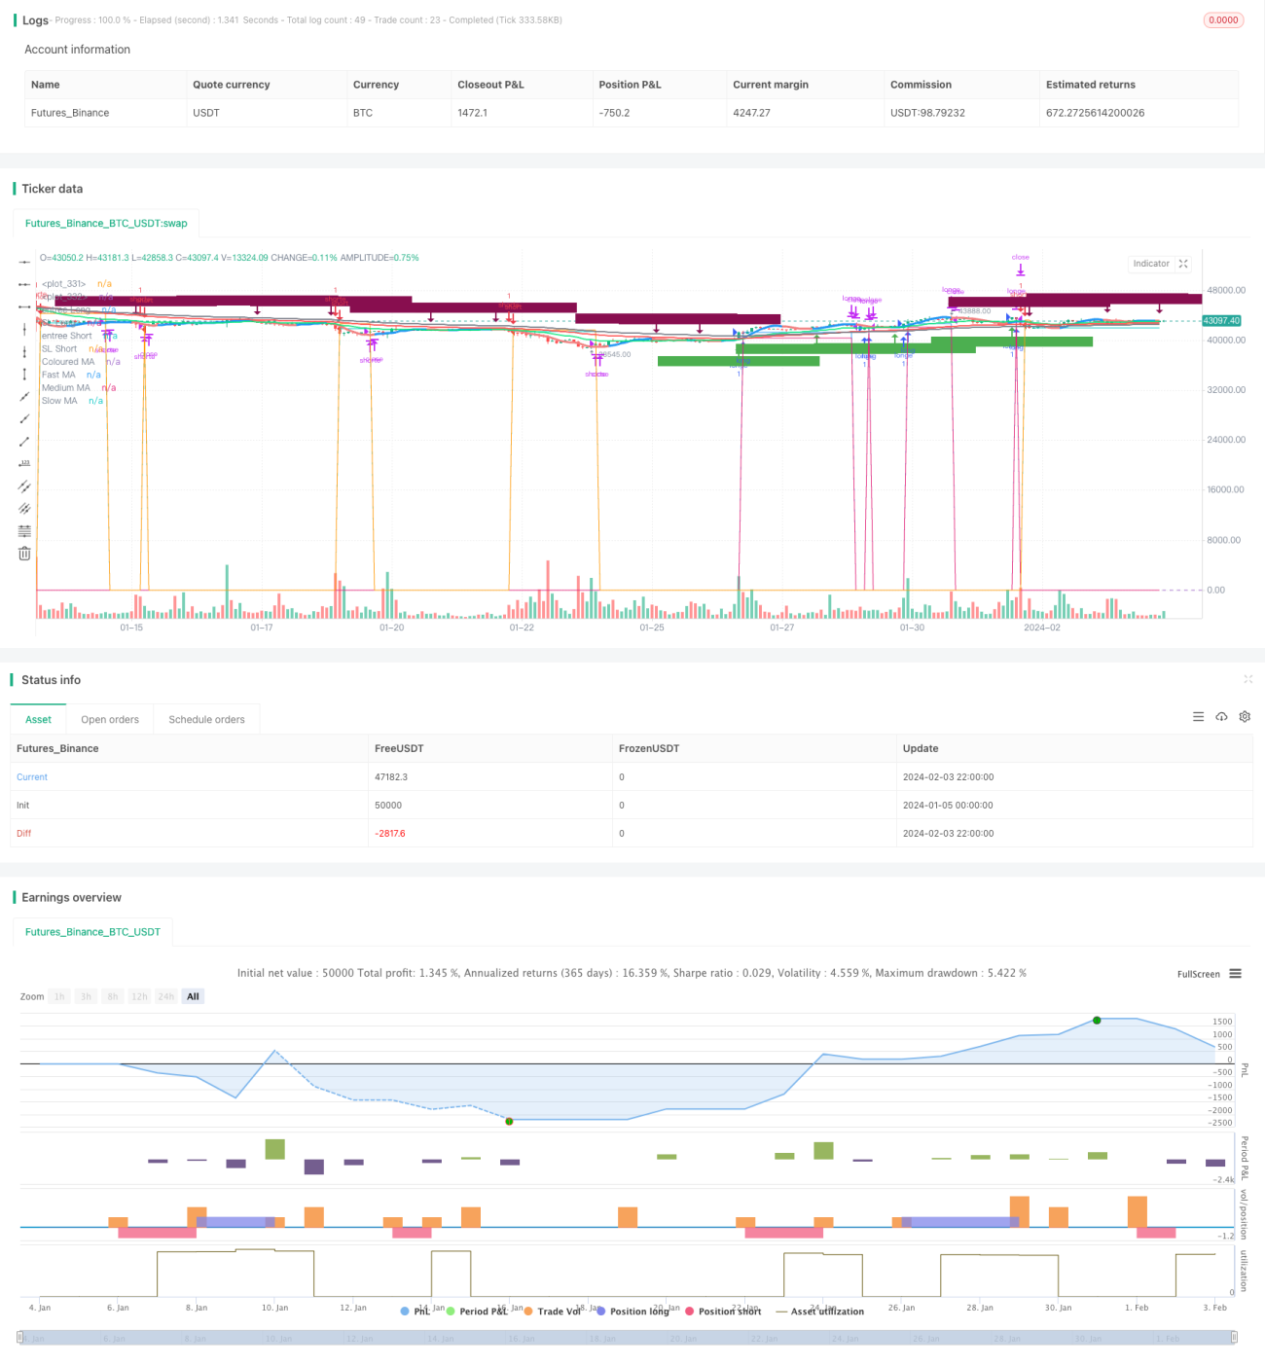Image resolution: width=1265 pixels, height=1366 pixels.
Task: Click the cloud download icon in Status info
Action: click(1221, 717)
